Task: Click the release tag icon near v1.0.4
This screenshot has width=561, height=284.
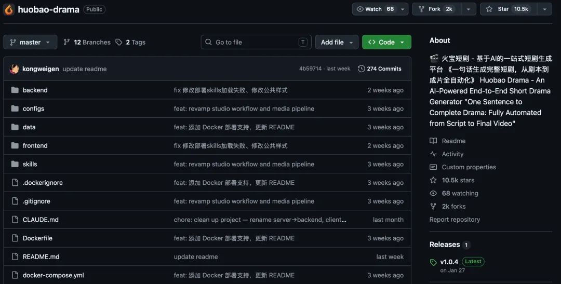Action: point(433,262)
